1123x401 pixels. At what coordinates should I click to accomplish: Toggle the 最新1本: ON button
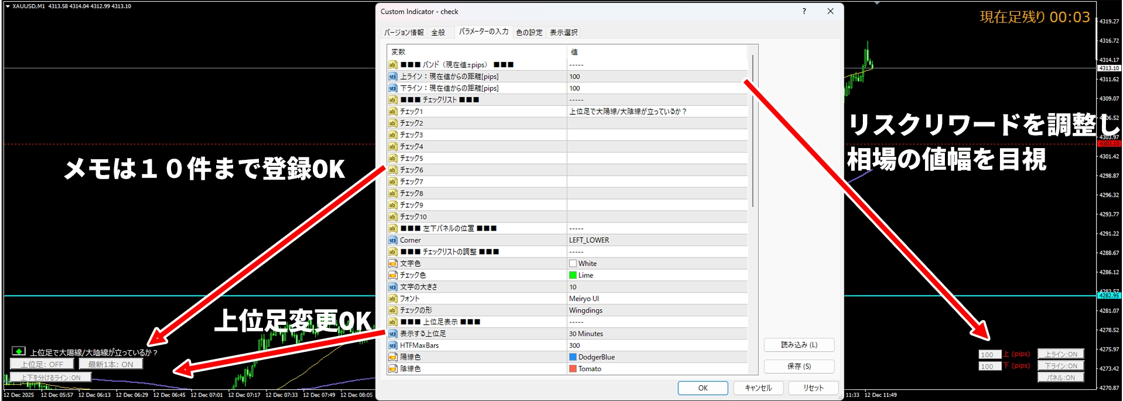pos(111,364)
